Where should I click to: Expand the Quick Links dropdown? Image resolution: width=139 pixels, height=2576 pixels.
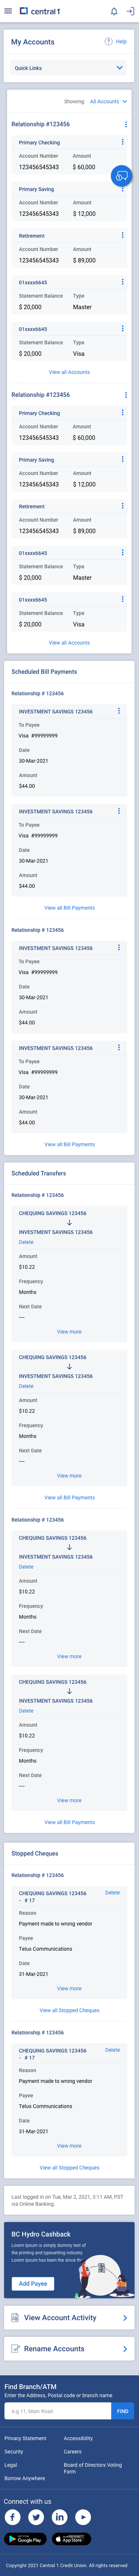point(69,68)
